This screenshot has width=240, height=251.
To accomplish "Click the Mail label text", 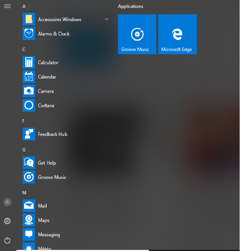I will point(43,206).
